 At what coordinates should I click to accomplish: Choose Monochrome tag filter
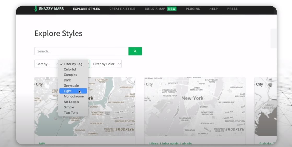[x=74, y=96]
